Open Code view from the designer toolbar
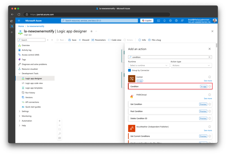The image size is (226, 154). pos(115,40)
